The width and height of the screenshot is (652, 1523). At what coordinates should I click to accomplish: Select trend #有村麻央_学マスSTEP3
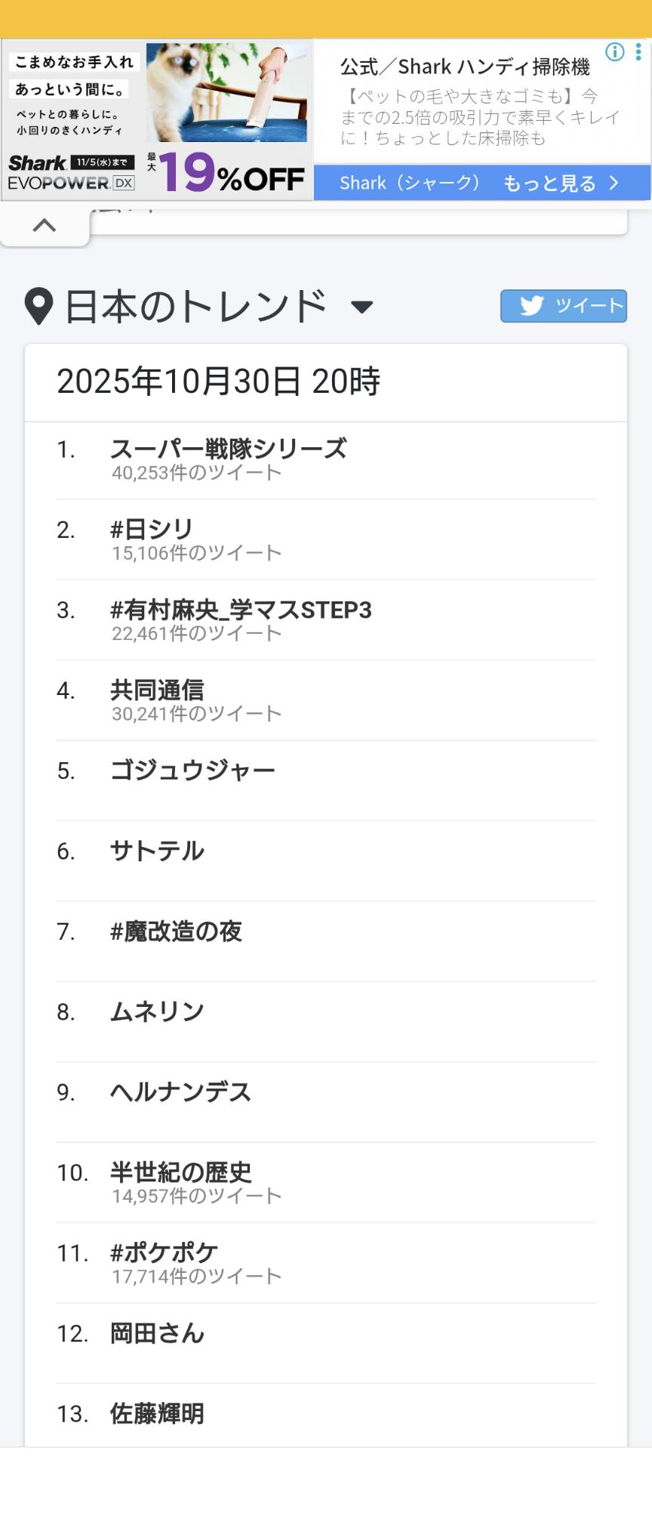241,610
